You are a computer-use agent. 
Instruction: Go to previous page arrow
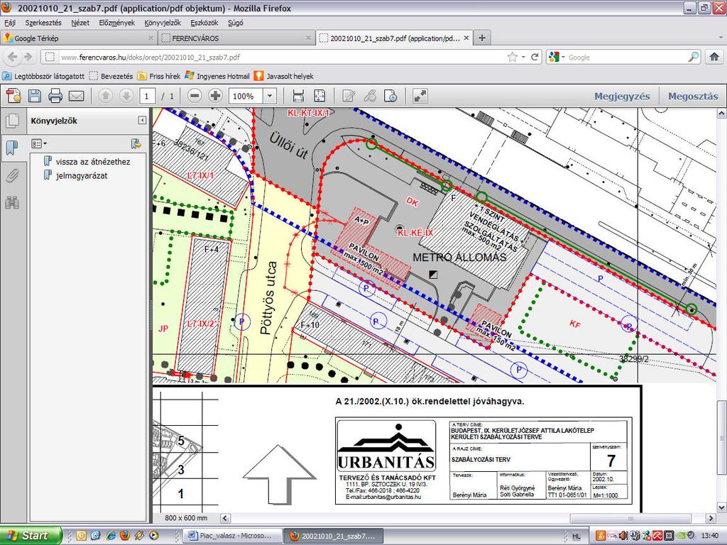pos(106,96)
